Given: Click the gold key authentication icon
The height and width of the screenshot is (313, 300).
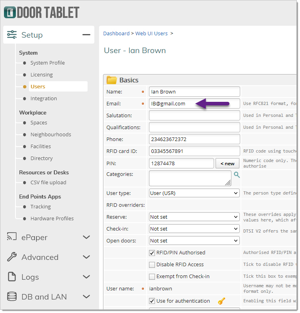Looking at the screenshot, I should click(222, 301).
